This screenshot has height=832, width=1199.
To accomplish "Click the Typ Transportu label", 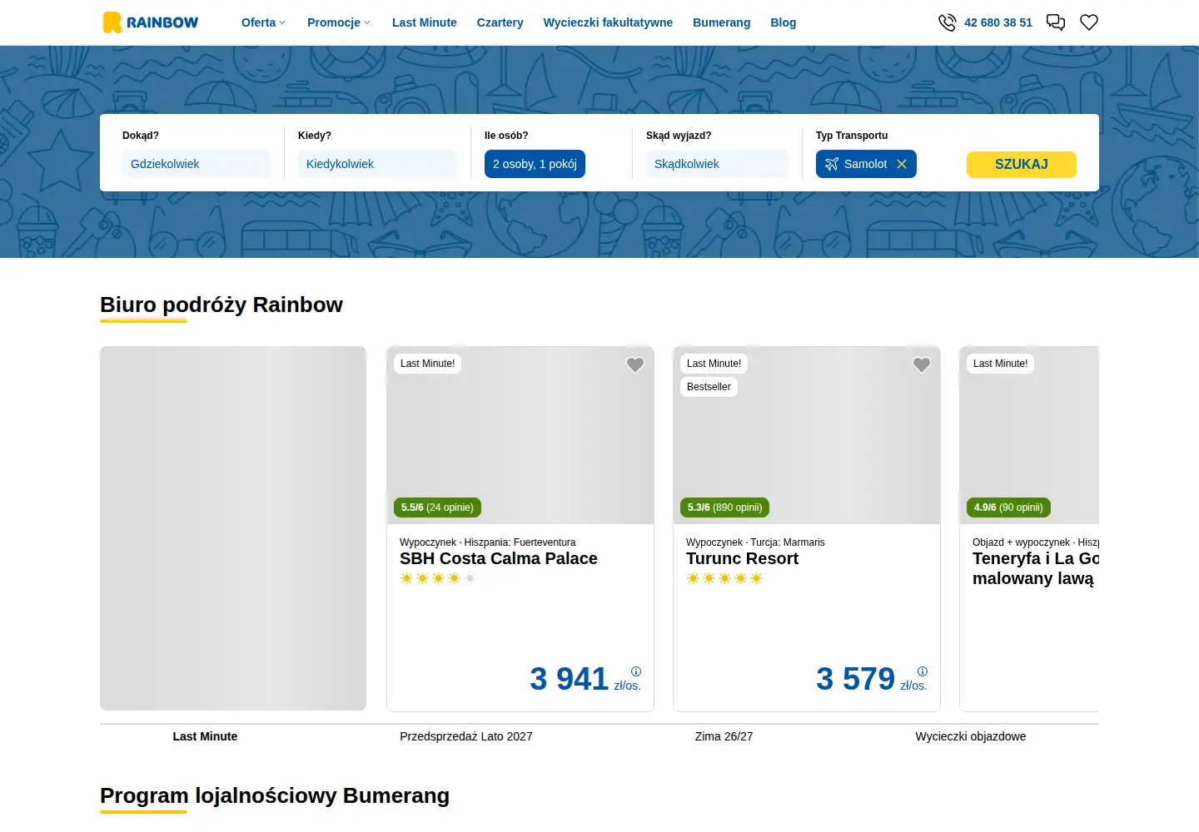I will [852, 136].
